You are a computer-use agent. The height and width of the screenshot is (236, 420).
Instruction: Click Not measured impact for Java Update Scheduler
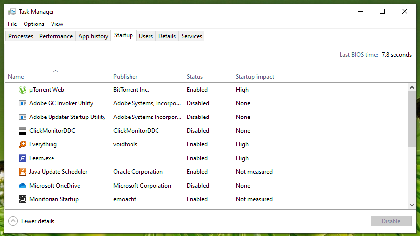254,172
